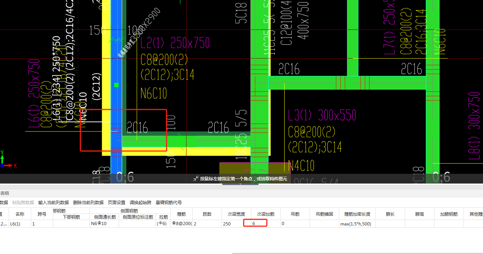The width and height of the screenshot is (483, 254).
Task: Collapse the hint bar using the small arrow
Action: tap(240, 184)
